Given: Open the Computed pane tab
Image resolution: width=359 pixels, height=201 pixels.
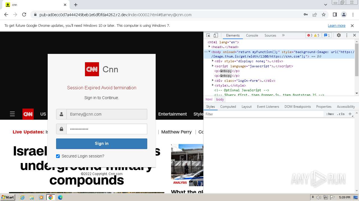Looking at the screenshot, I should pyautogui.click(x=228, y=107).
